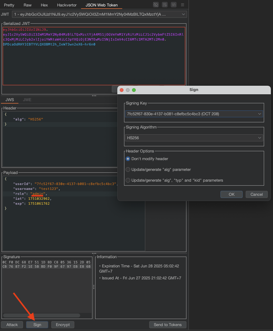Click the splitter handle between Signature and Information

(94, 287)
